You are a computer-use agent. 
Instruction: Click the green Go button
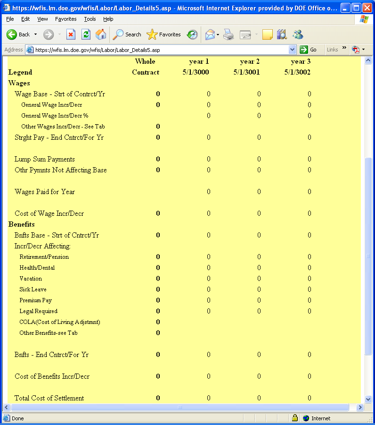(308, 50)
